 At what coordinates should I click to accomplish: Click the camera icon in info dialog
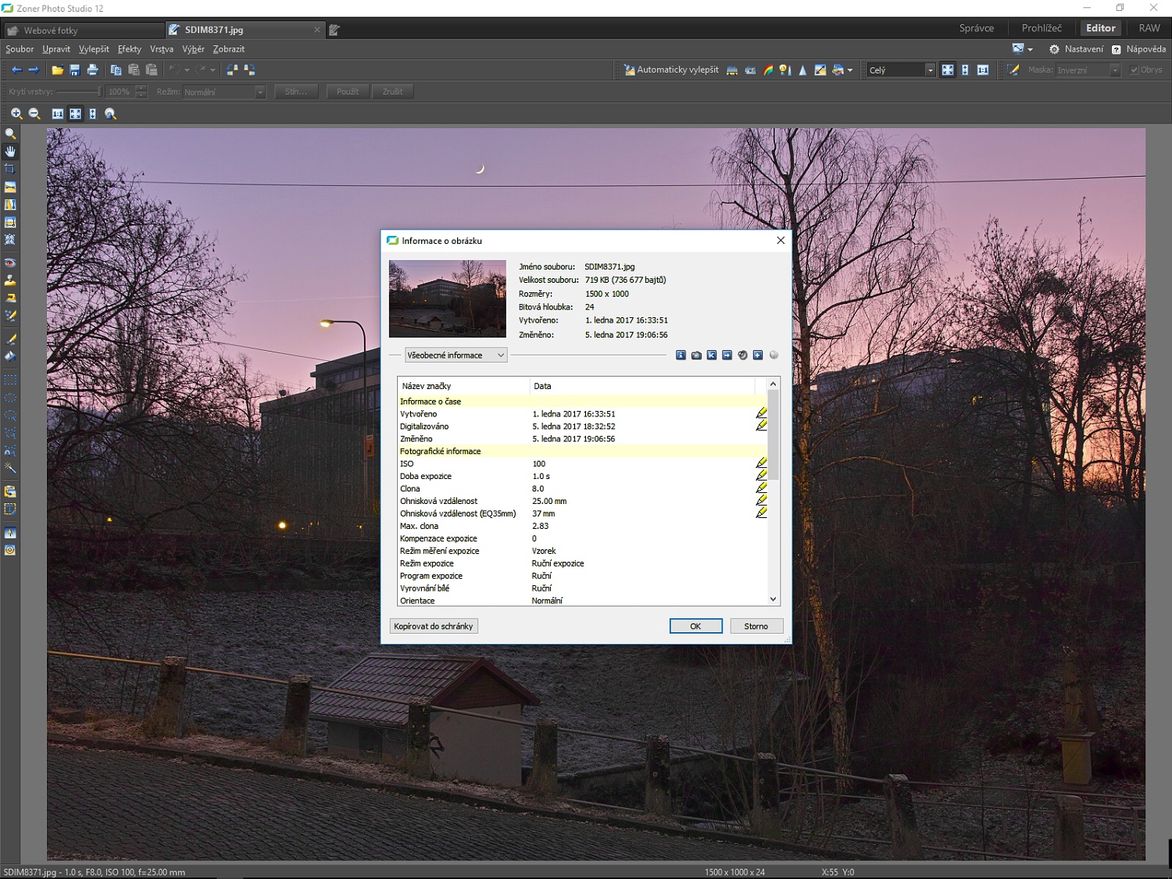(696, 356)
